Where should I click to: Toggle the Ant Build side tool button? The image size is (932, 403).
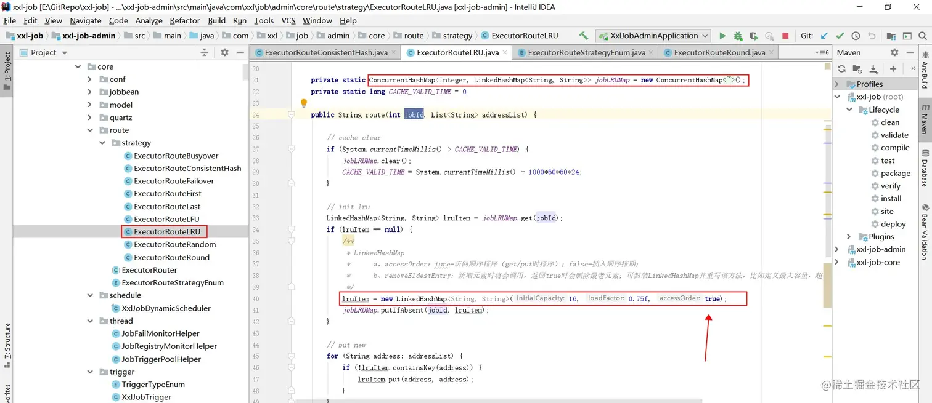(x=925, y=70)
